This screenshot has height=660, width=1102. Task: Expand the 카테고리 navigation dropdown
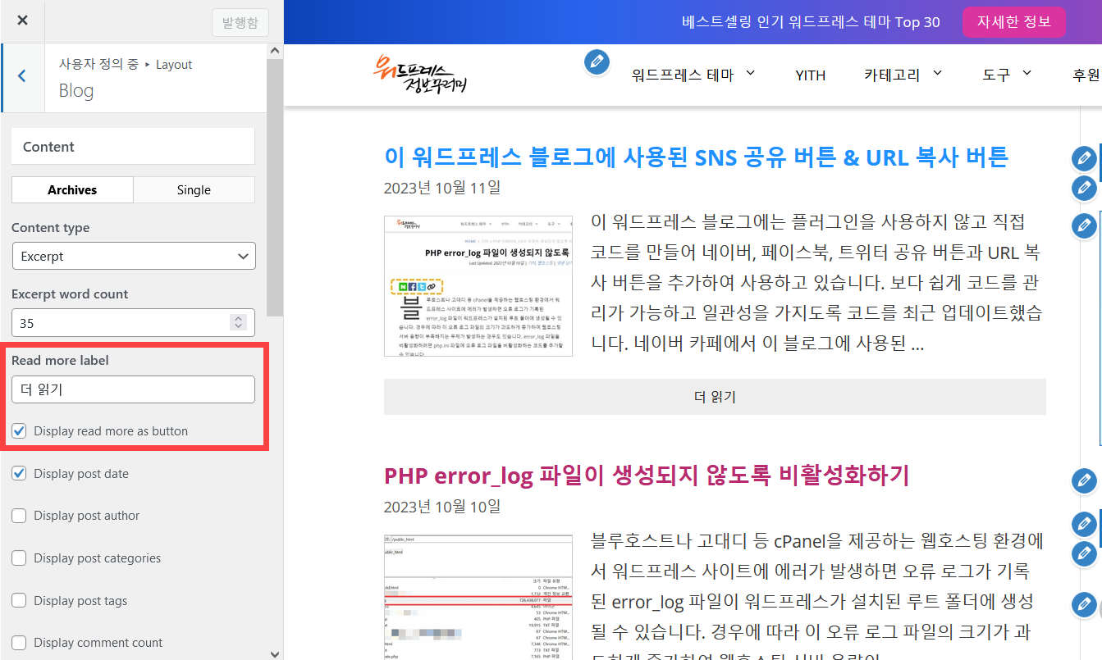tap(903, 74)
